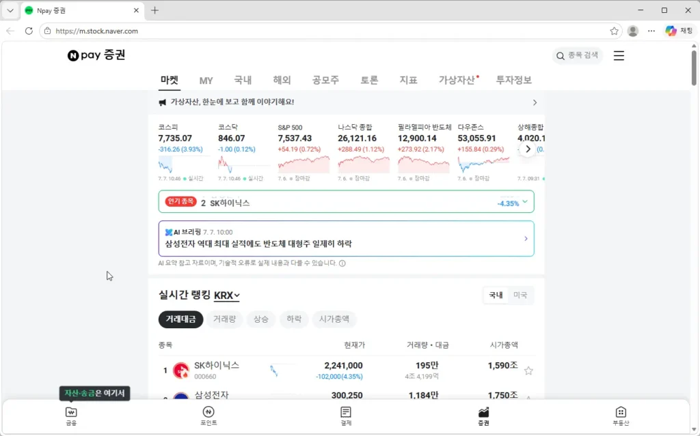Switch to the 투자정보 tab

click(514, 81)
